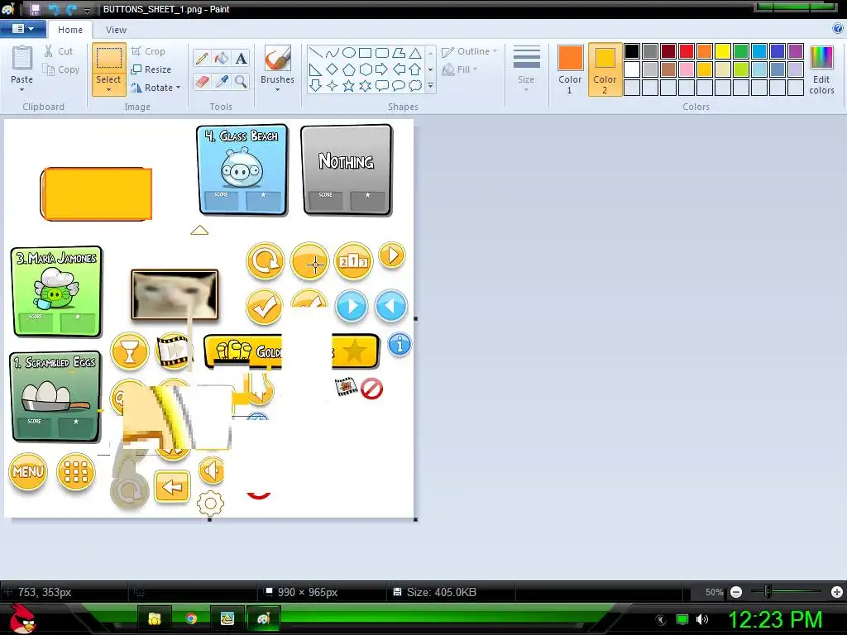Expand the Shapes gallery more arrow
Image resolution: width=847 pixels, height=635 pixels.
(430, 85)
